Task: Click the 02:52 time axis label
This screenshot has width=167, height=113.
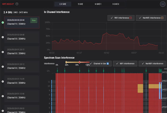Action: tap(107, 53)
